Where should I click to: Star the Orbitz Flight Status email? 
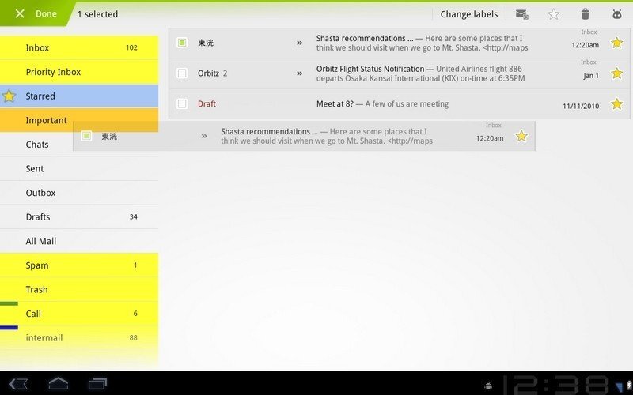(x=616, y=73)
